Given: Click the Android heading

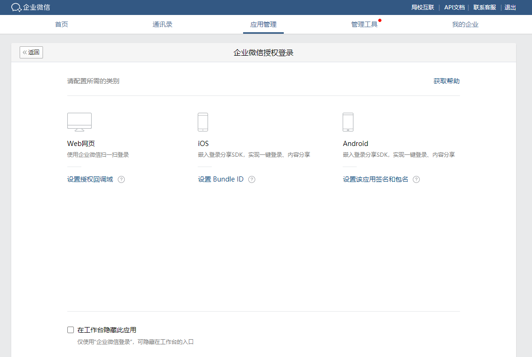Looking at the screenshot, I should pos(356,144).
